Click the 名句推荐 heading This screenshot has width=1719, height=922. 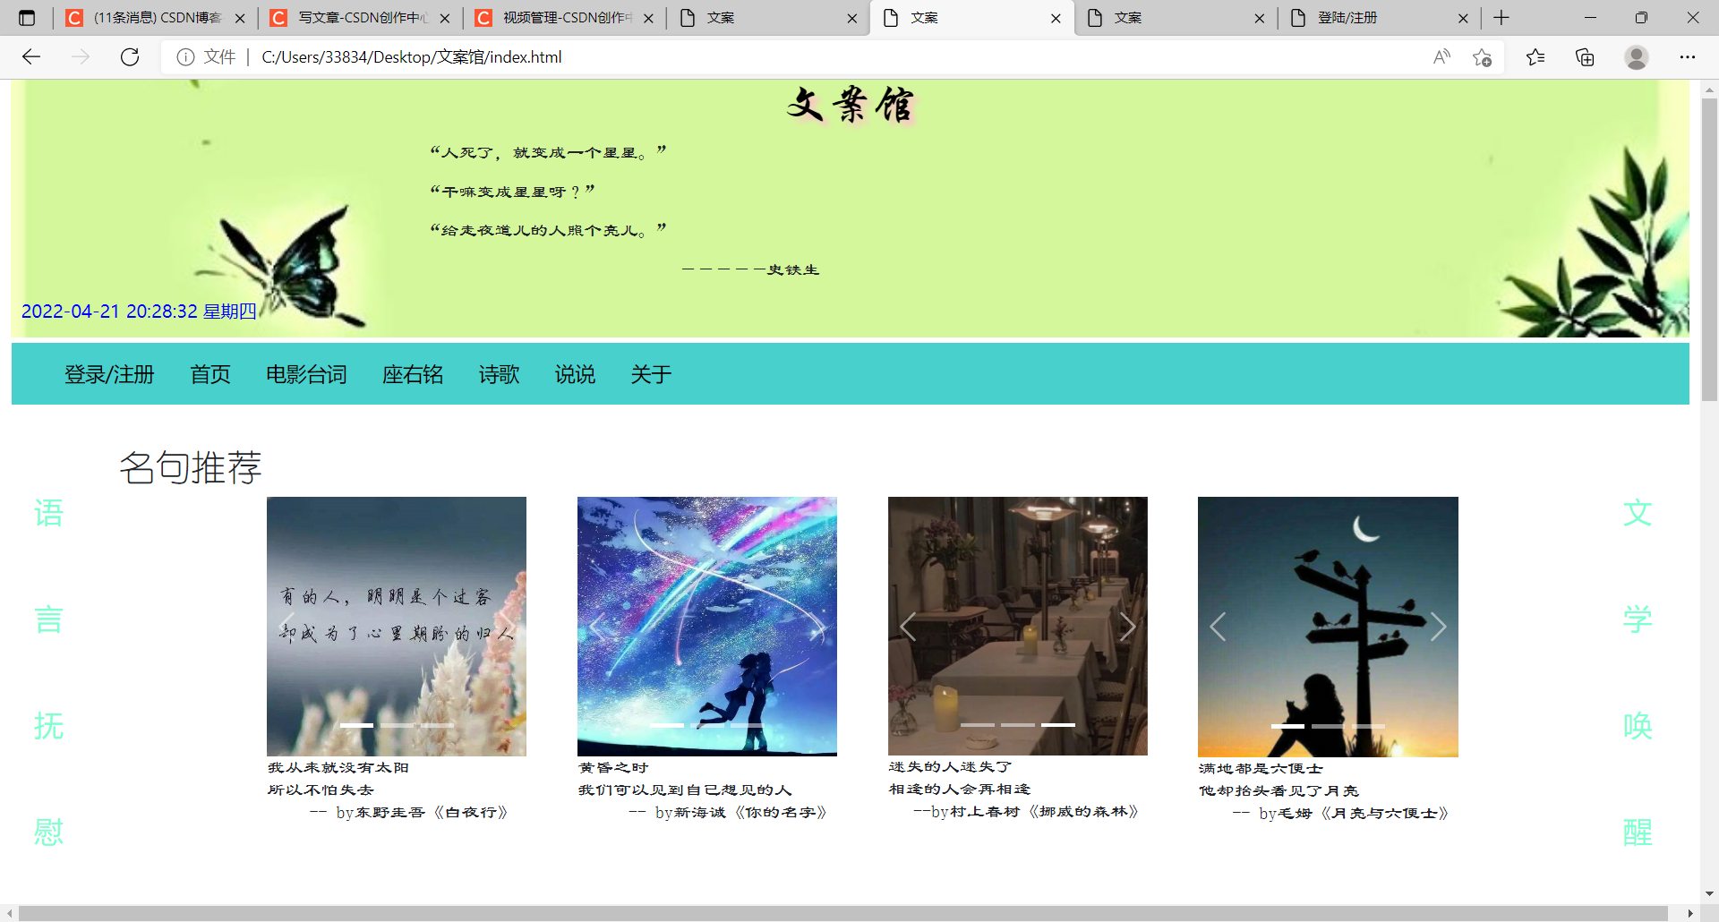pyautogui.click(x=191, y=467)
